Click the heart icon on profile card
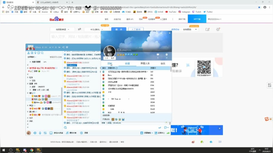Screen dimensions: 273x153 pos(158,55)
